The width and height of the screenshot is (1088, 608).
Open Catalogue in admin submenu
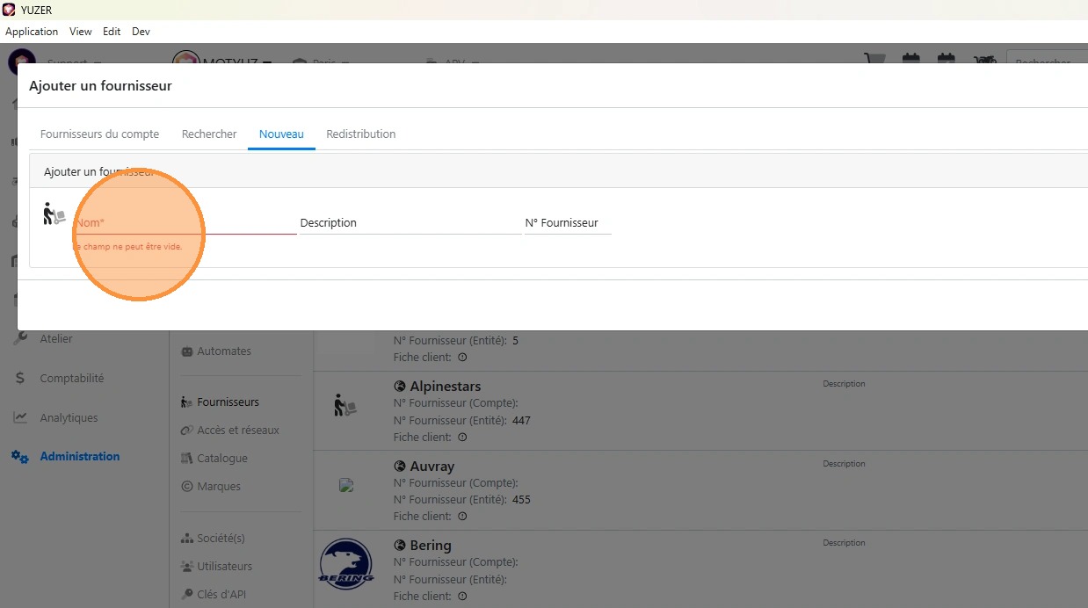coord(222,459)
